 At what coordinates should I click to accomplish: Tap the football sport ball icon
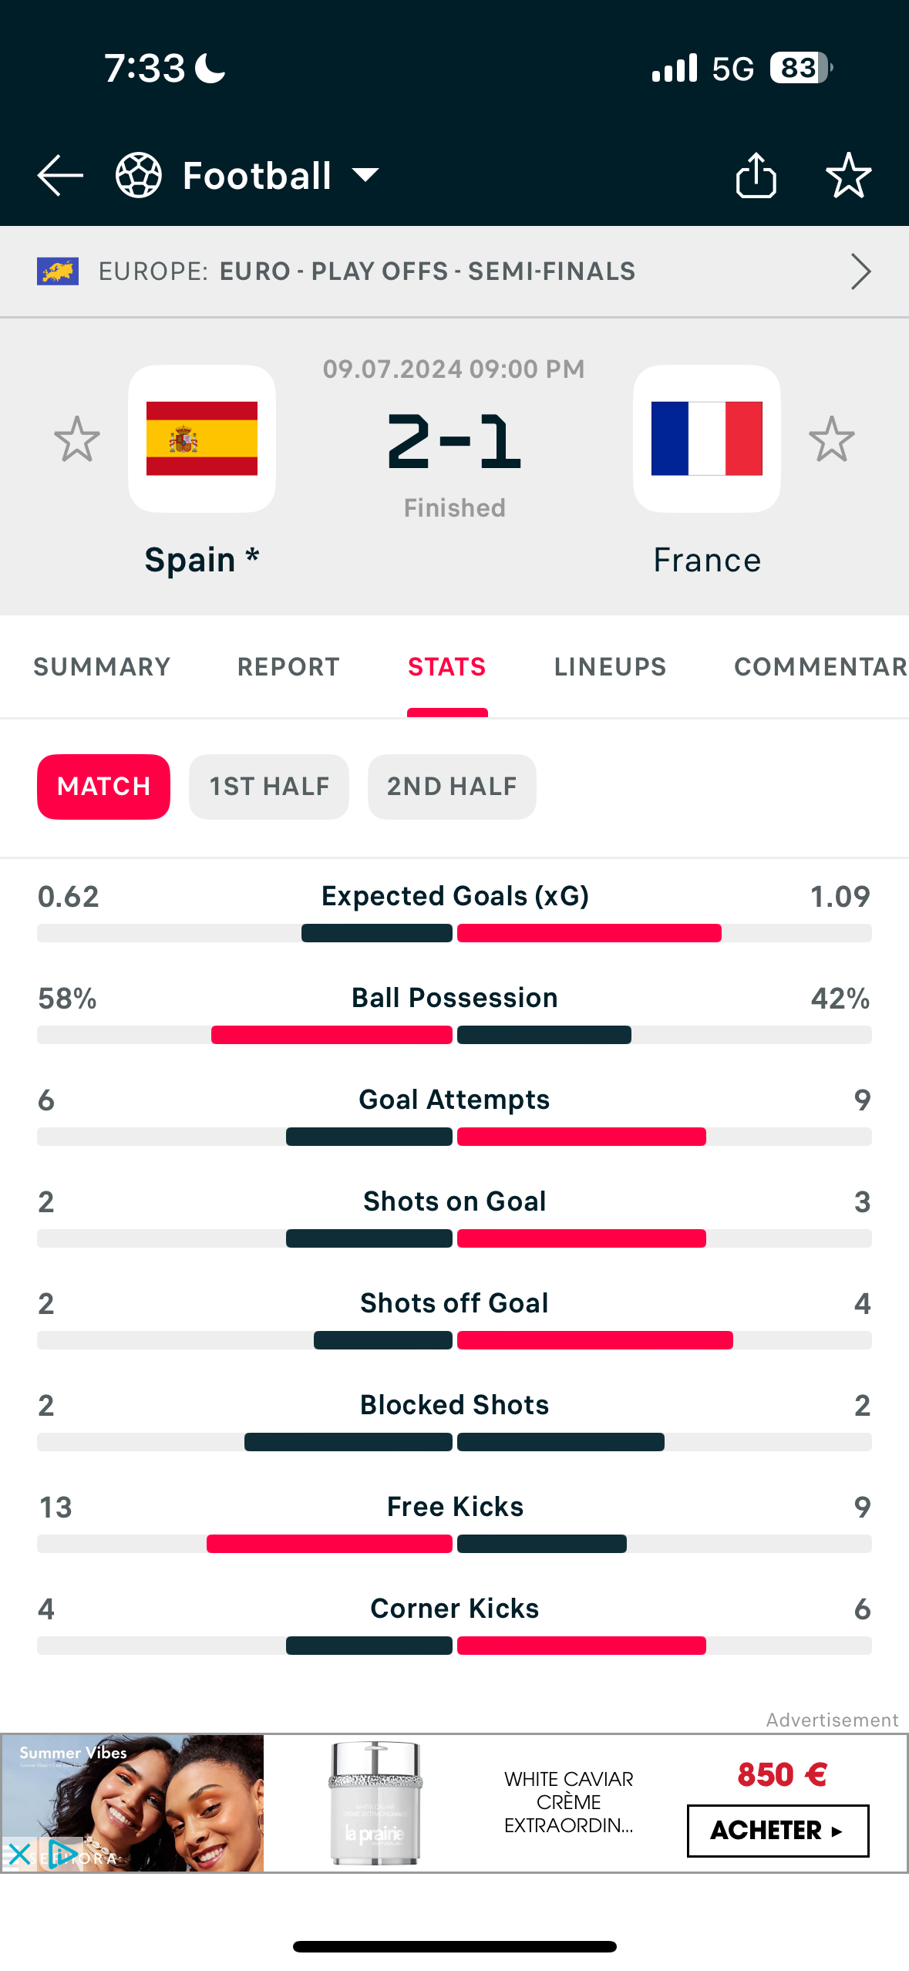point(139,176)
